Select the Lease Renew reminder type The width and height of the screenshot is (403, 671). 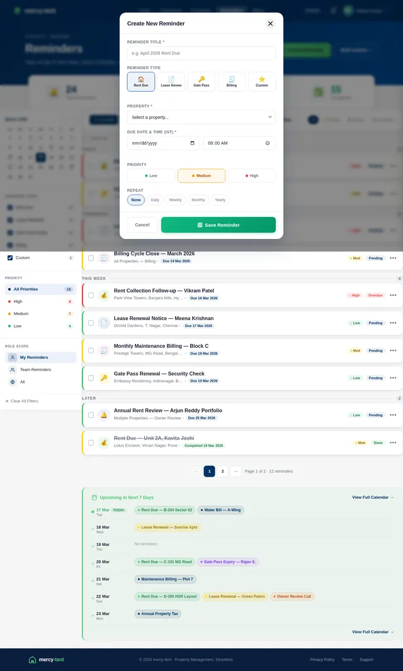click(x=171, y=82)
